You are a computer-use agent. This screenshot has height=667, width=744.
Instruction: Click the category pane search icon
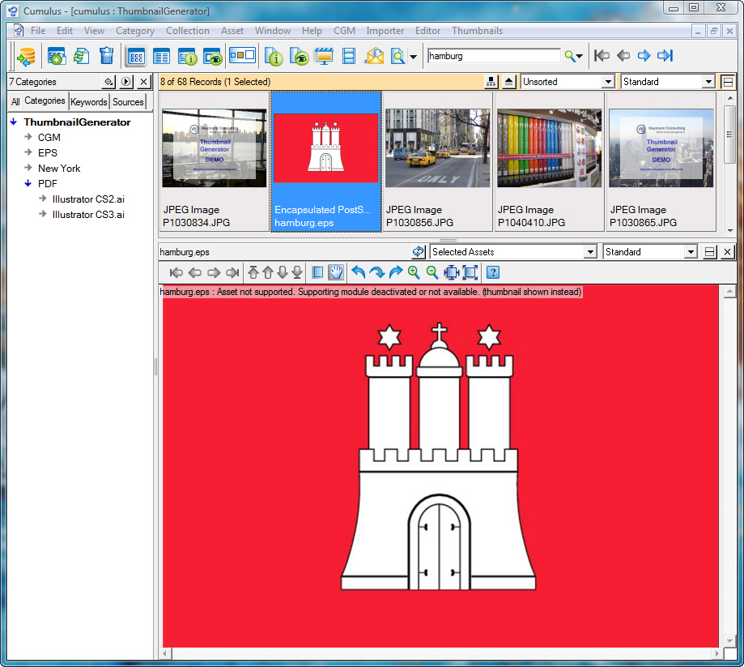[108, 82]
